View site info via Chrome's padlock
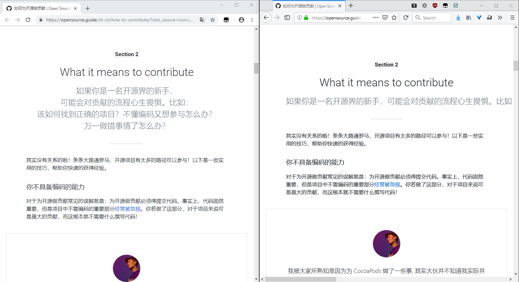 (41, 20)
